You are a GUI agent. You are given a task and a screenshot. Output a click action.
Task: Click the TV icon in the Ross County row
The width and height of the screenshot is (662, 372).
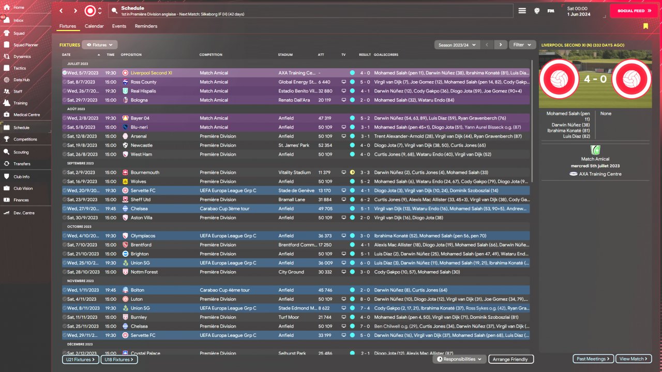pyautogui.click(x=343, y=82)
